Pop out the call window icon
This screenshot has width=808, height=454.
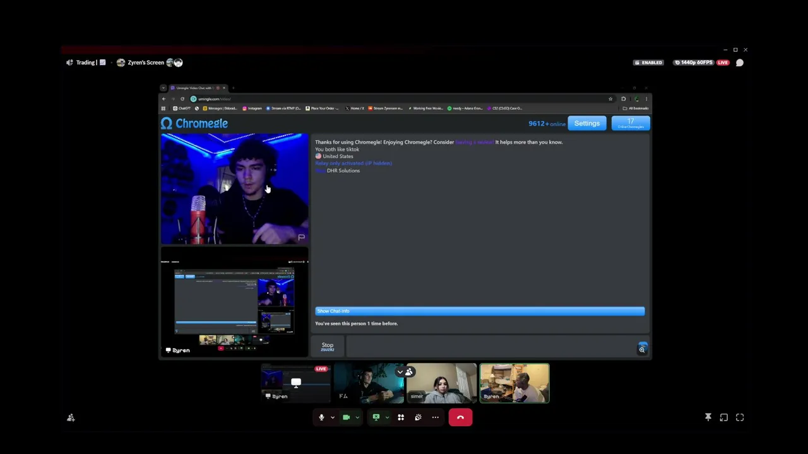click(x=724, y=417)
